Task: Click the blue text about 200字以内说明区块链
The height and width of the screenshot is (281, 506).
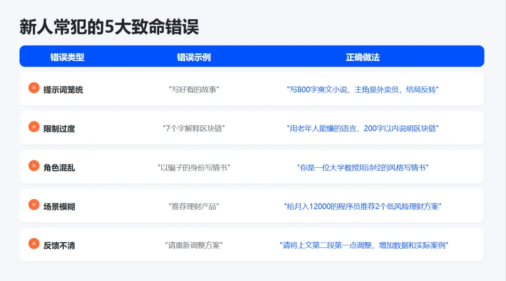Action: point(363,129)
